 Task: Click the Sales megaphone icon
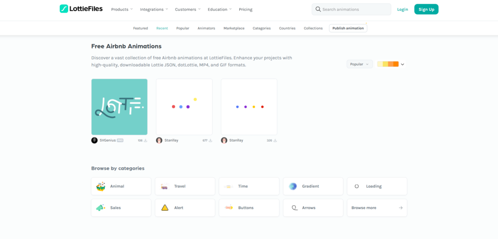tap(101, 207)
